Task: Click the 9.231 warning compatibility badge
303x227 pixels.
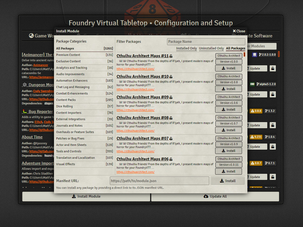Action: 256,137
